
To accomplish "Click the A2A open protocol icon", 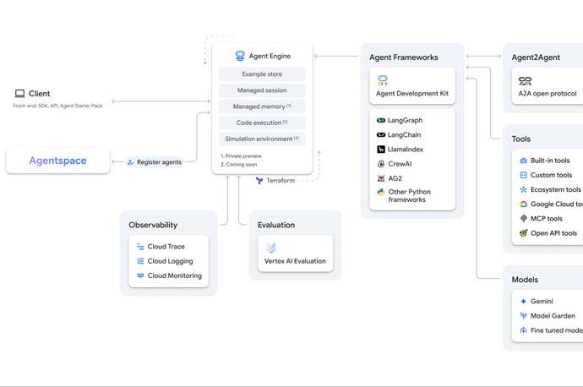I will click(x=525, y=81).
